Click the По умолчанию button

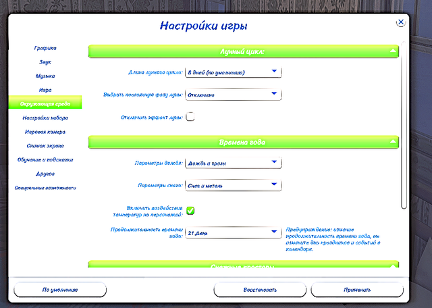[x=60, y=290]
